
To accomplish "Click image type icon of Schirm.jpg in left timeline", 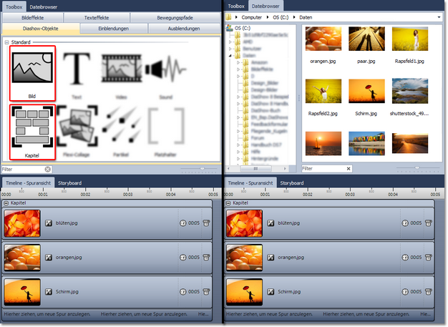I will (x=49, y=292).
